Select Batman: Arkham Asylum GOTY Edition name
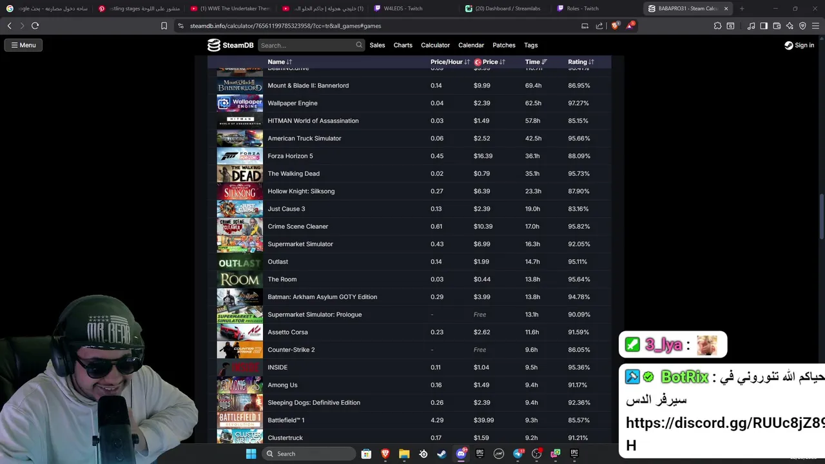Screen dimensions: 825x464 (322, 297)
